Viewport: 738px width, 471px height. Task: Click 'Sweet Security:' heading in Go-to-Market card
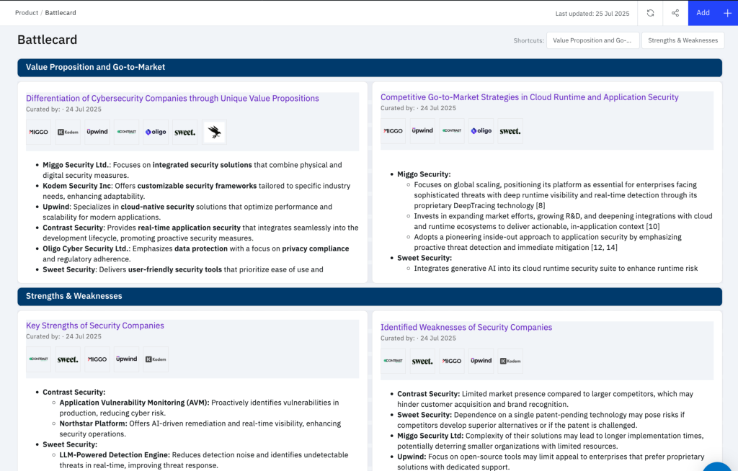coord(424,259)
